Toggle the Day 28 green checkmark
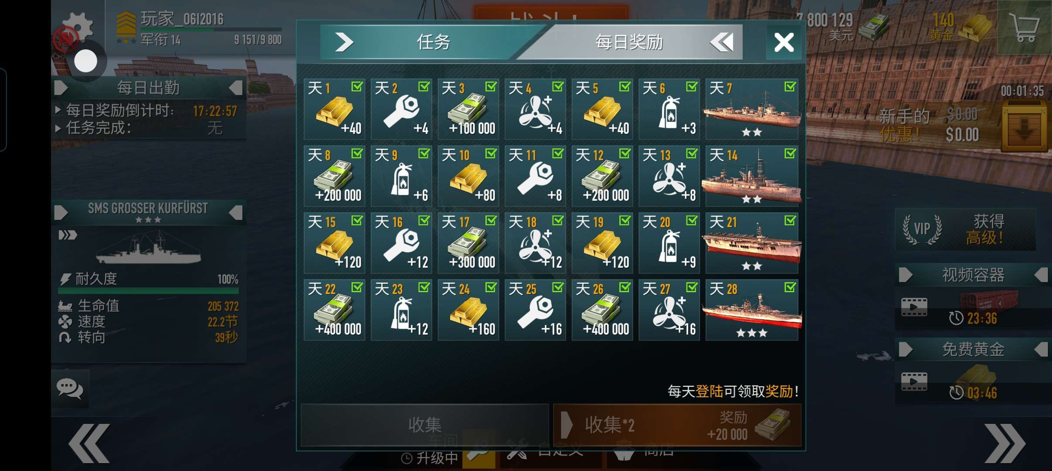The height and width of the screenshot is (471, 1052). pyautogui.click(x=790, y=287)
